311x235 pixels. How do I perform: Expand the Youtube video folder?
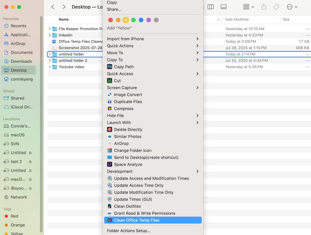[50, 67]
